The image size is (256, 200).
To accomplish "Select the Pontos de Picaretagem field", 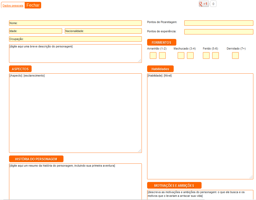I will 219,23.
